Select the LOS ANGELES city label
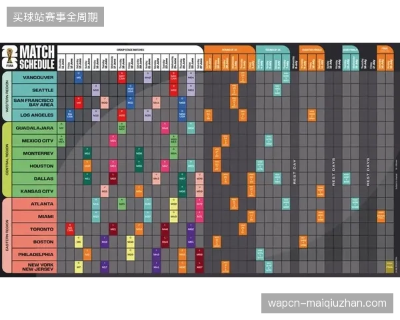Image resolution: width=400 pixels, height=320 pixels. click(x=35, y=115)
